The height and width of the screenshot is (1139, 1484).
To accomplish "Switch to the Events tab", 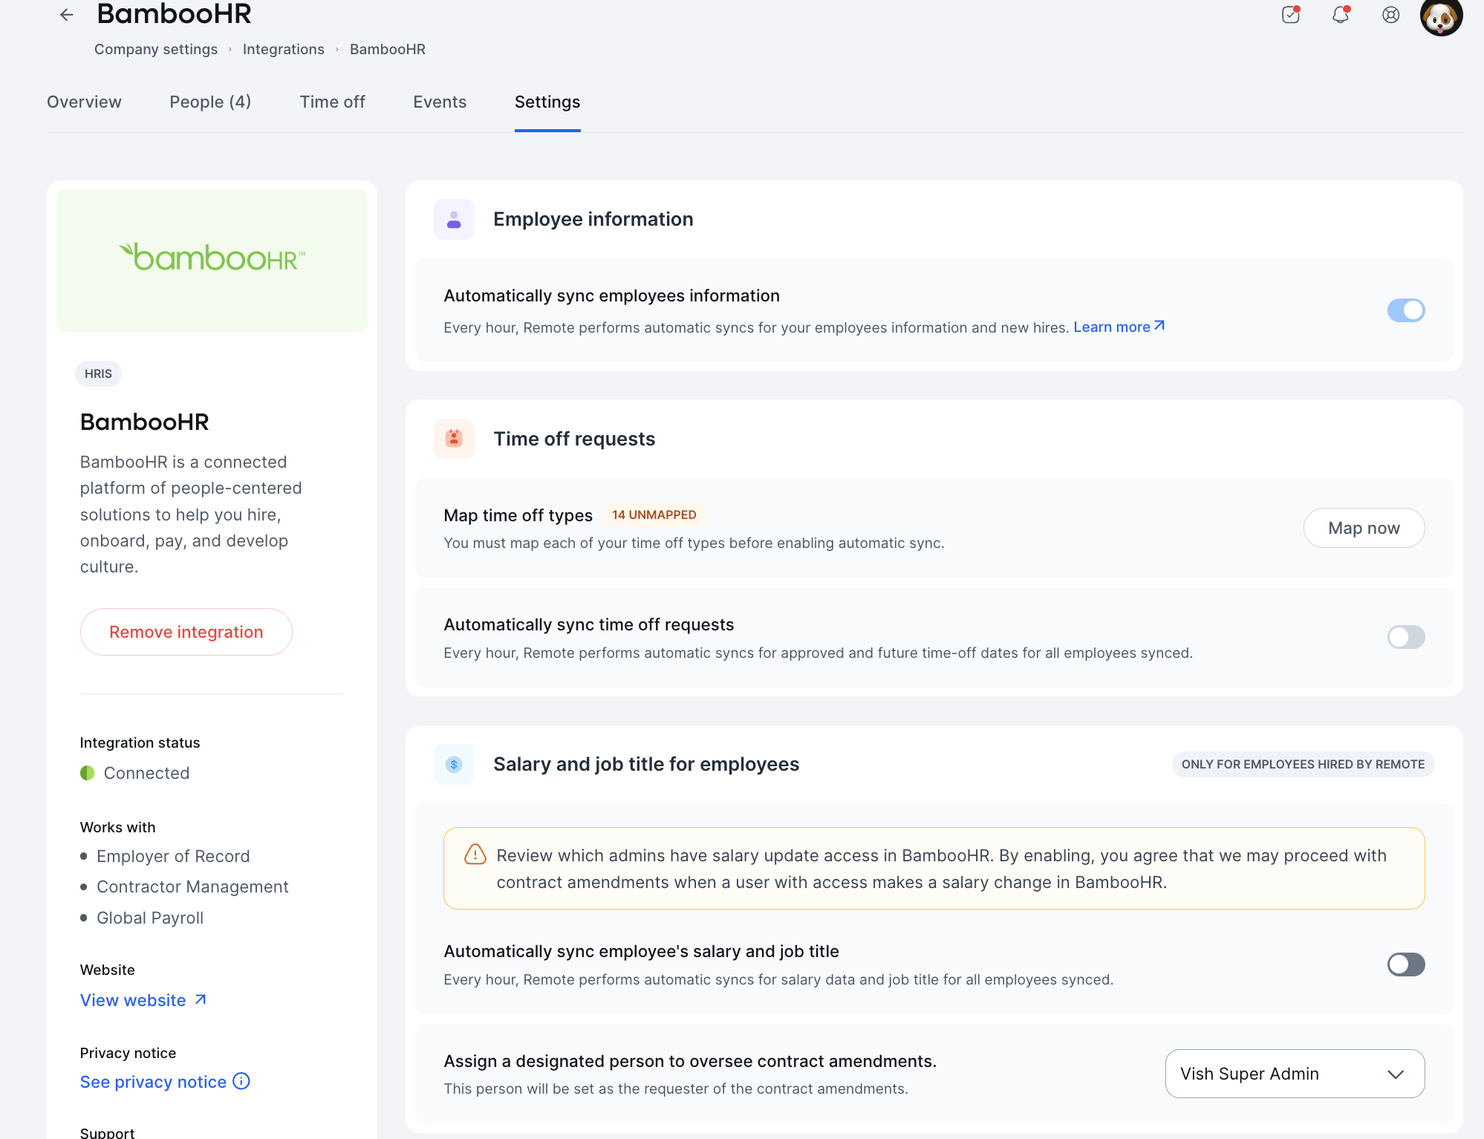I will (x=440, y=102).
